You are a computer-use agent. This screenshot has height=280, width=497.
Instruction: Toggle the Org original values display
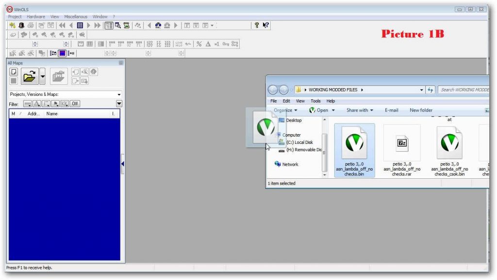(x=227, y=44)
